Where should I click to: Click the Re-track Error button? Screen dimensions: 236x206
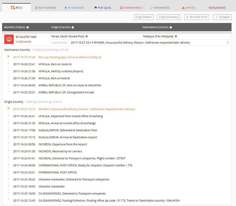pos(197,17)
